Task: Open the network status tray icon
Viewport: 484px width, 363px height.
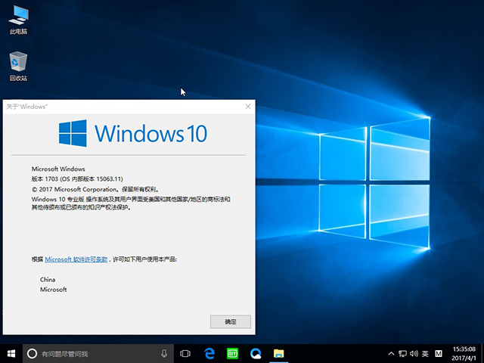Action: [x=402, y=353]
